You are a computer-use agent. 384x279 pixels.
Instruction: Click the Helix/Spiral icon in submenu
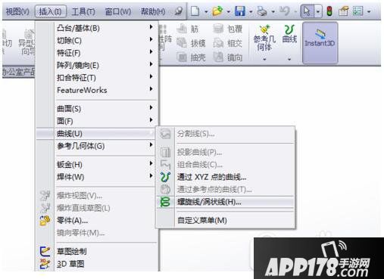pos(165,202)
